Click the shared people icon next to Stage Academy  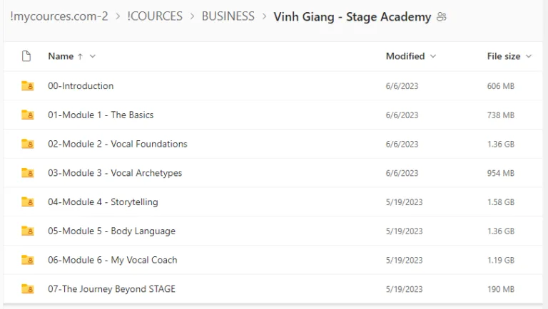pos(442,17)
